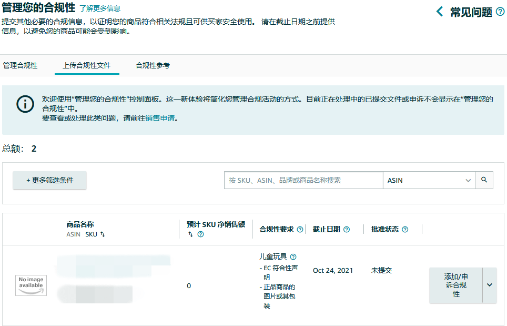
Task: Click the 更多筛选条件 button
Action: point(49,180)
